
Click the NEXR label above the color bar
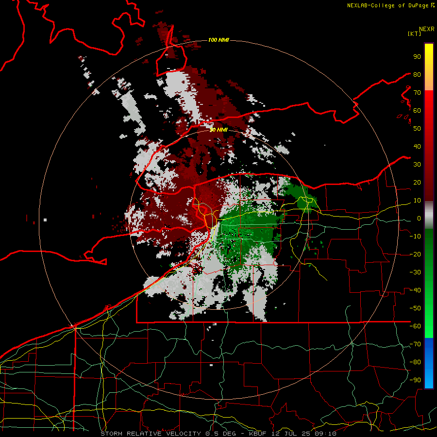pyautogui.click(x=427, y=29)
